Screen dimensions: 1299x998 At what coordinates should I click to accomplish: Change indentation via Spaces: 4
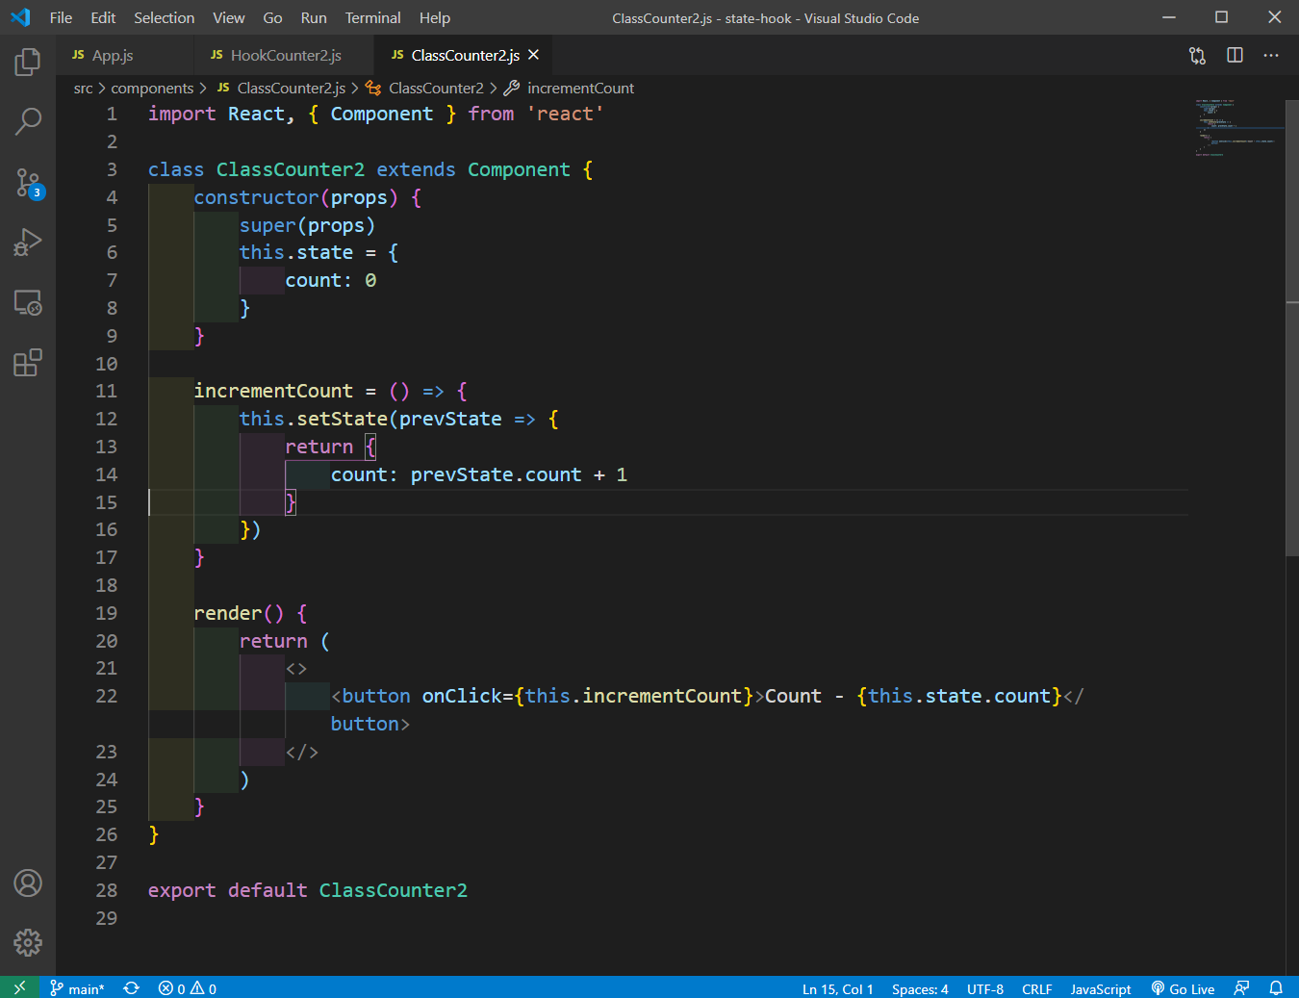(920, 988)
